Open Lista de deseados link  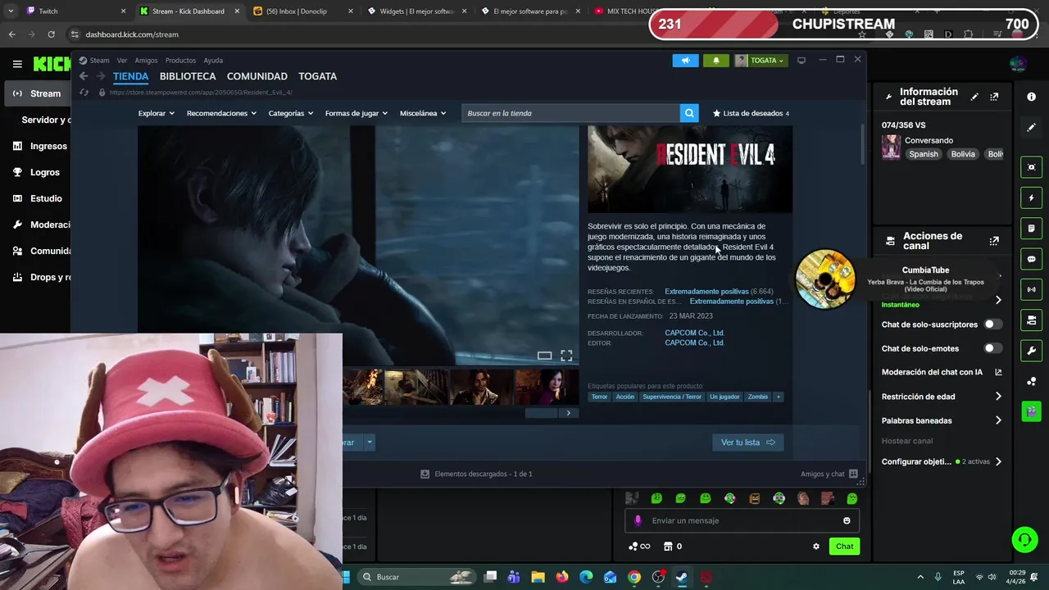pyautogui.click(x=751, y=113)
